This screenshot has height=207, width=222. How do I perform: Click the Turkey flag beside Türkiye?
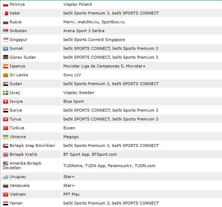(5, 128)
